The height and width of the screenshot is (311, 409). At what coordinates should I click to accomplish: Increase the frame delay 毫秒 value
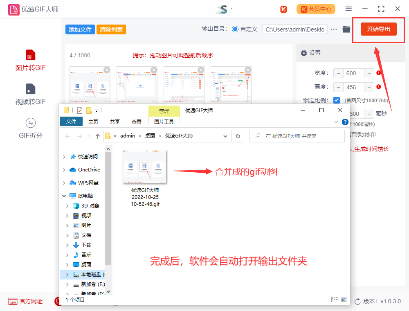click(x=369, y=114)
